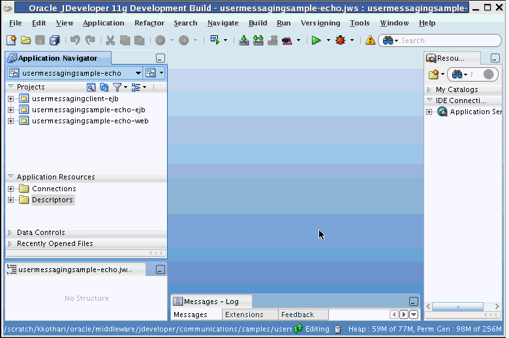Click the Projects working sets funnel icon
The height and width of the screenshot is (338, 509).
click(117, 87)
